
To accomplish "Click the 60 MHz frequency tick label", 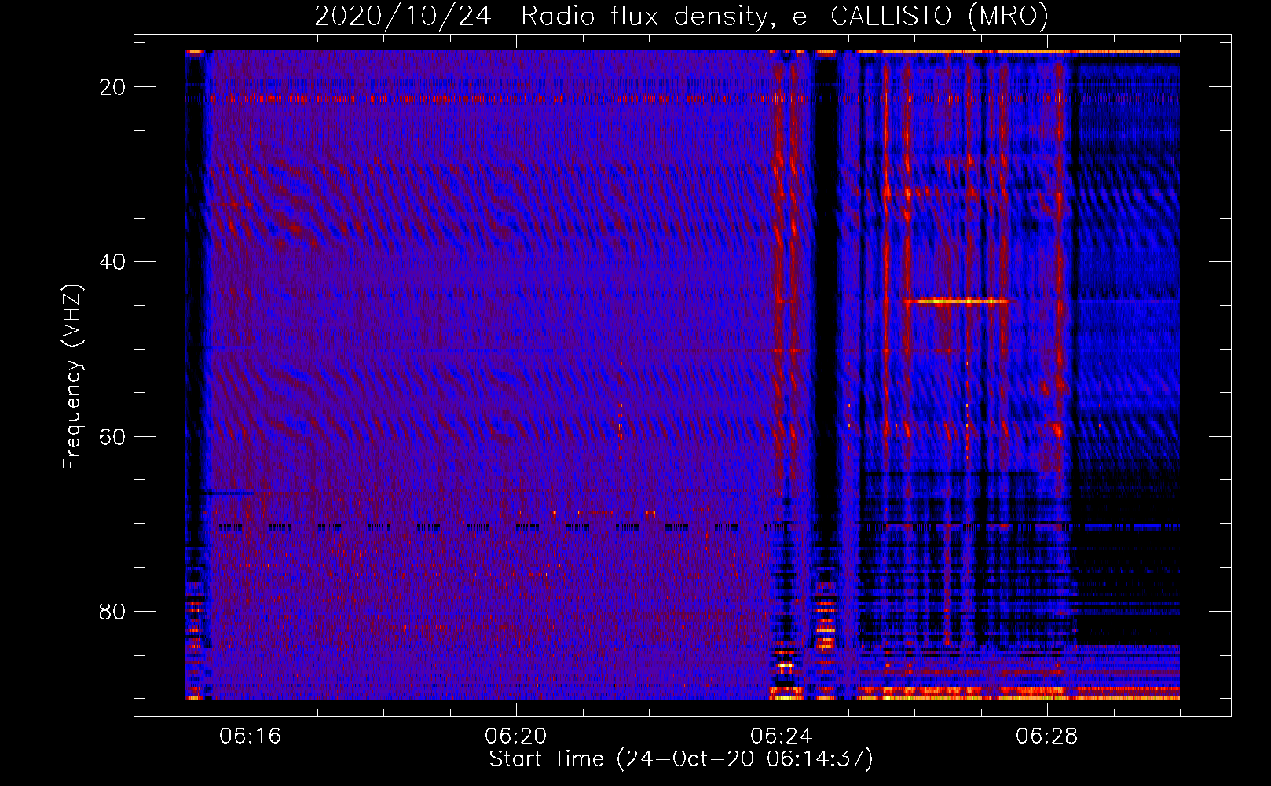I will (x=112, y=436).
